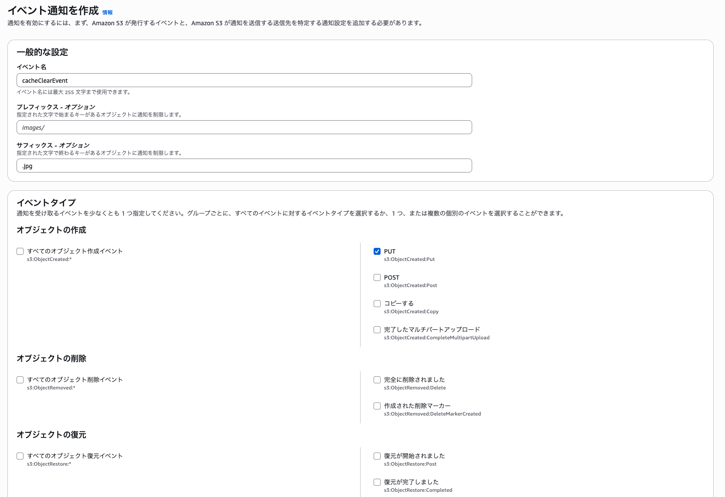Click the s3:ObjectCreated:Post text
The image size is (725, 497).
click(410, 285)
